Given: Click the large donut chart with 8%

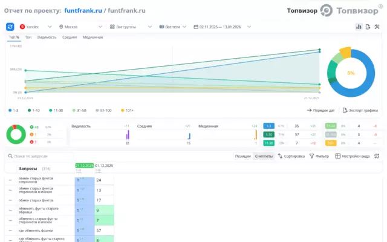Looking at the screenshot, I should point(351,73).
